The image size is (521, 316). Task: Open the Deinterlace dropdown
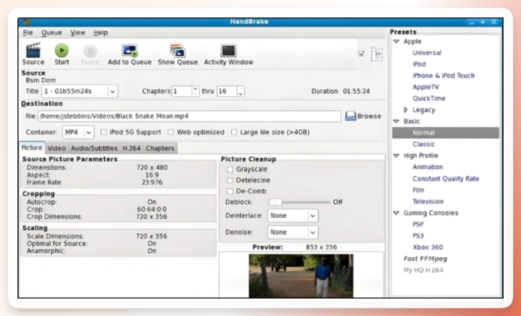(293, 216)
